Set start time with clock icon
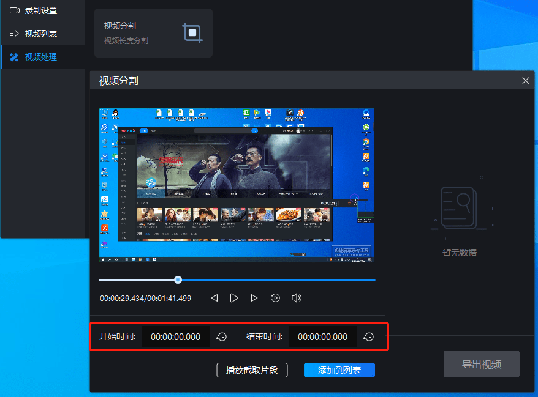 (x=221, y=337)
